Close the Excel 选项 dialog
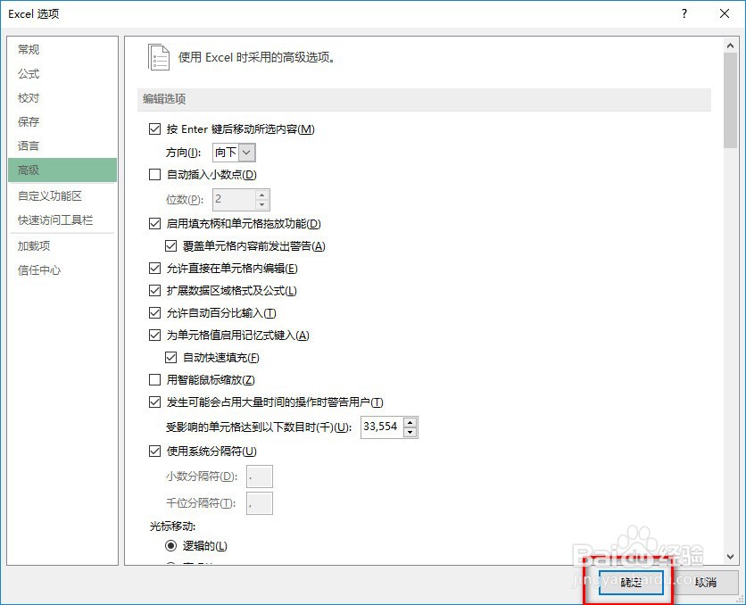 tap(725, 13)
